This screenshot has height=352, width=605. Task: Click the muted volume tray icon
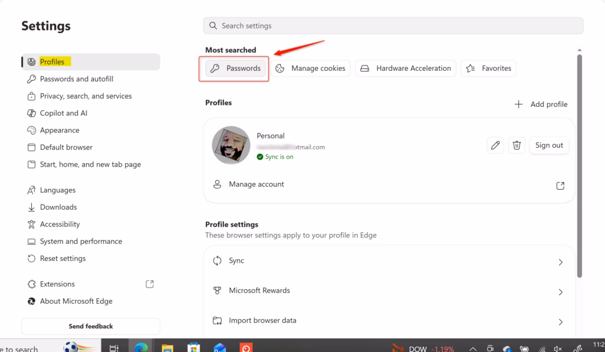coord(558,349)
